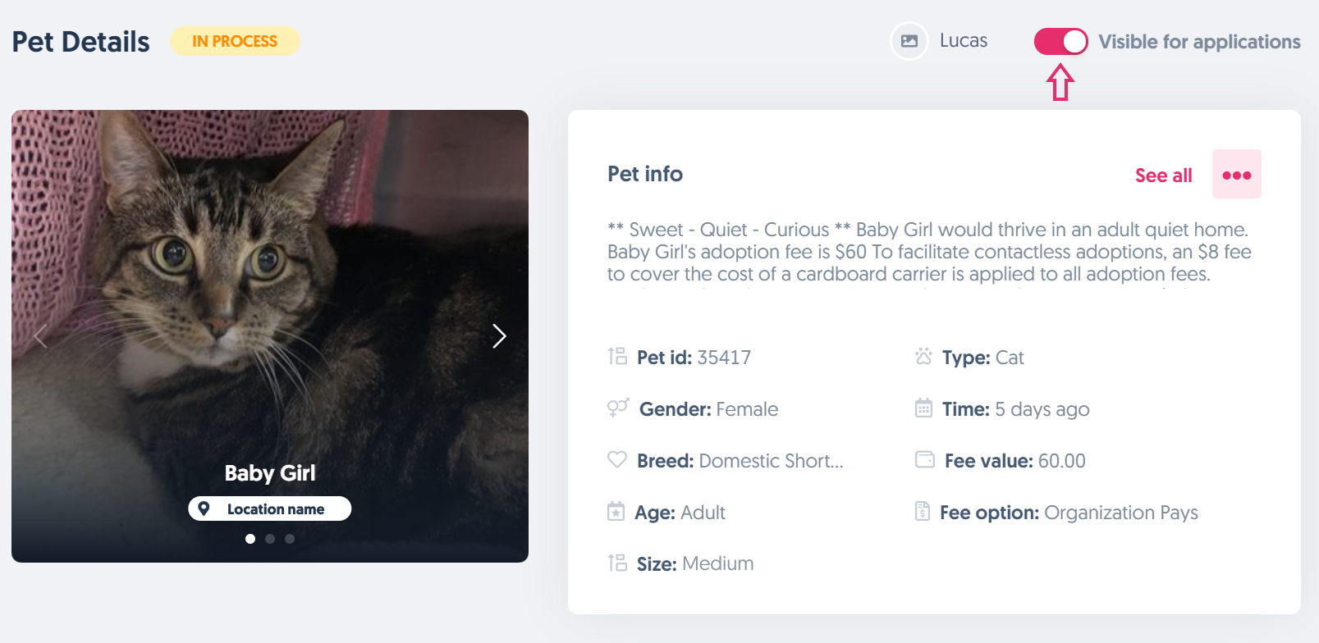This screenshot has height=643, width=1319.
Task: Go to the previous pet photo
Action: tap(40, 336)
